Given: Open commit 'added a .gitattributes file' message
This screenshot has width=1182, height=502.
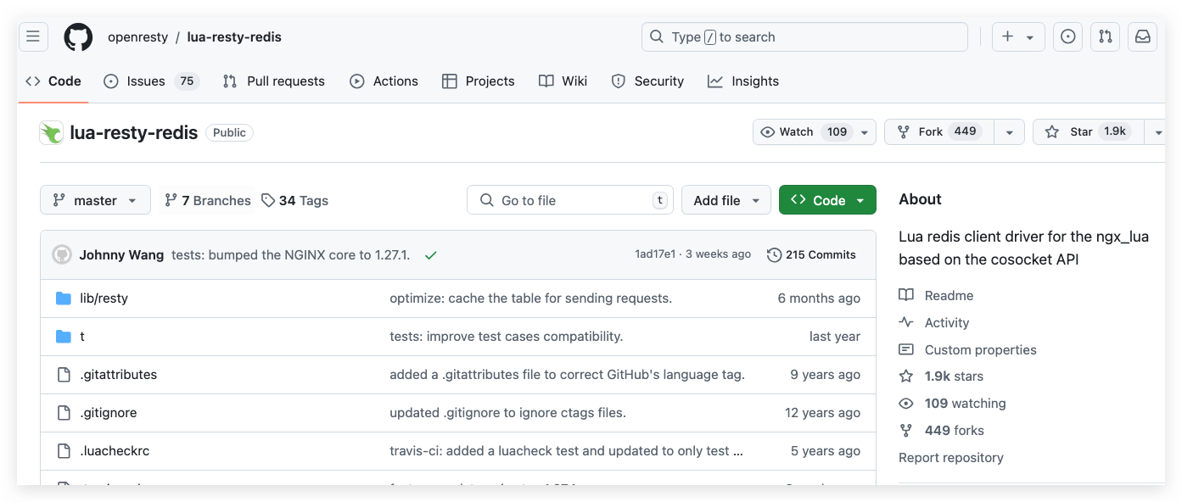Looking at the screenshot, I should pyautogui.click(x=567, y=375).
